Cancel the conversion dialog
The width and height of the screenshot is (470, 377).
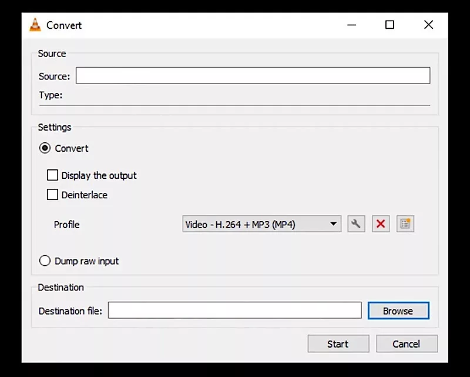click(x=407, y=344)
